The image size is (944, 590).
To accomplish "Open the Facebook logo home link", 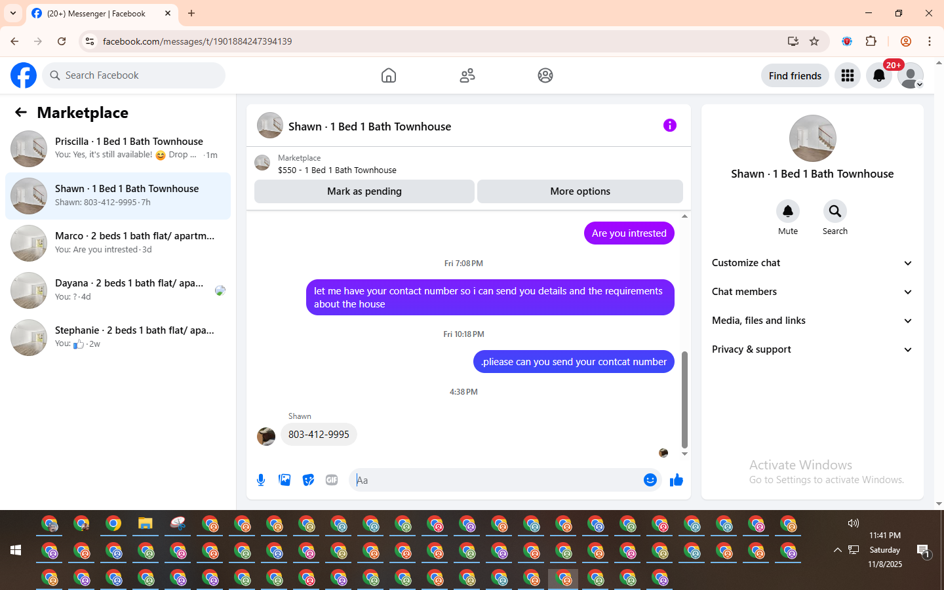I will coord(24,75).
